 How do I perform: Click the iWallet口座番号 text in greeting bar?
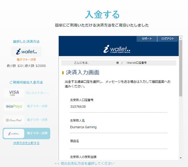pyautogui.click(x=136, y=63)
